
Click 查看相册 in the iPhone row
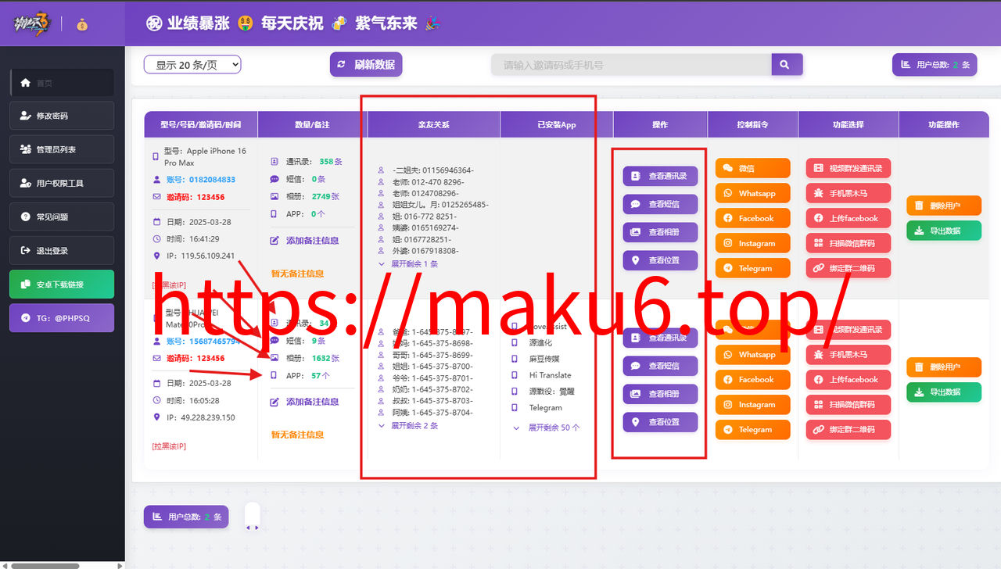pos(660,232)
